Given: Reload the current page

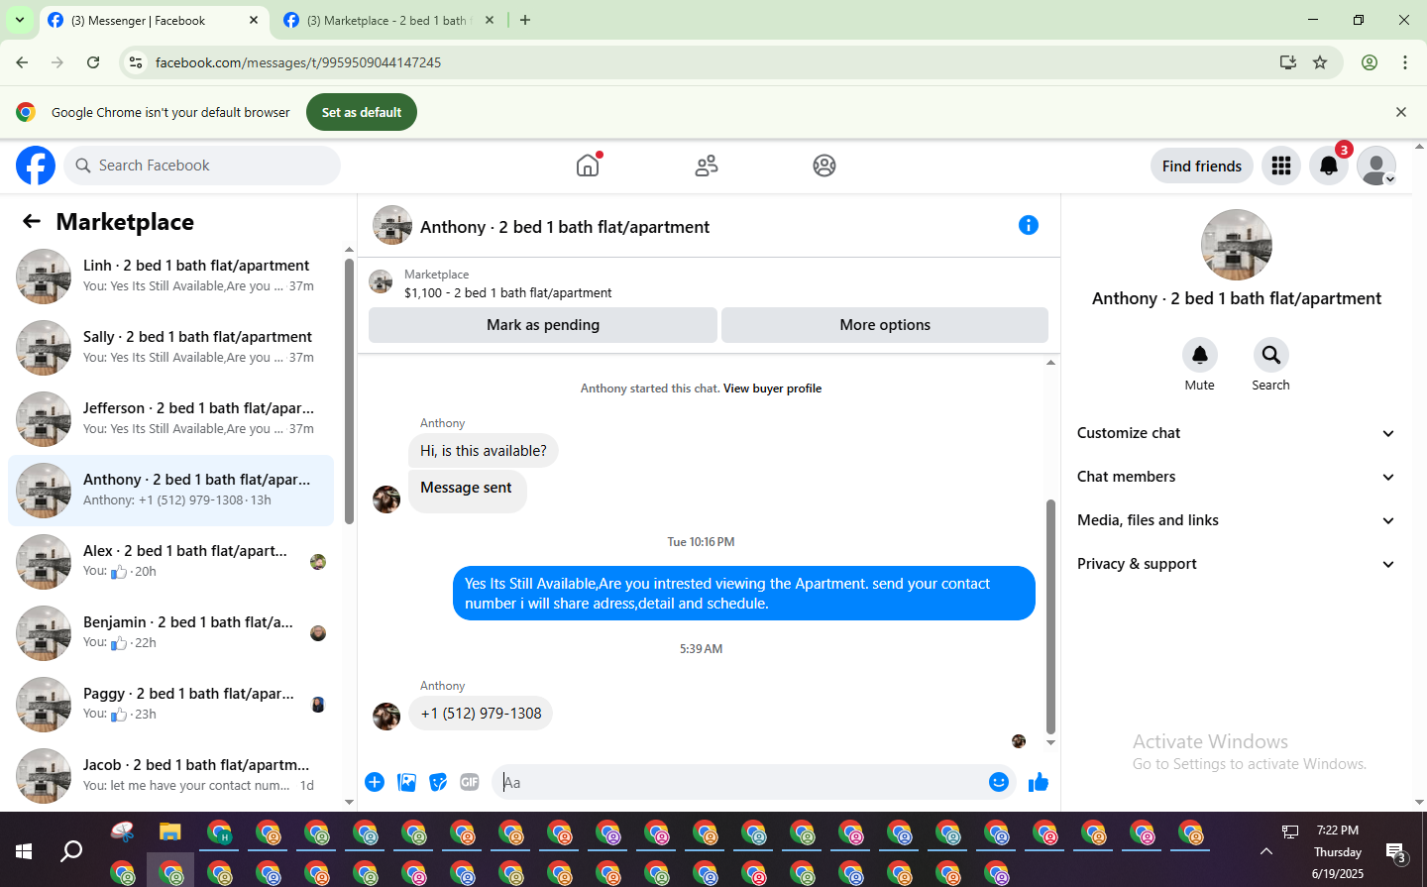Looking at the screenshot, I should 93,62.
